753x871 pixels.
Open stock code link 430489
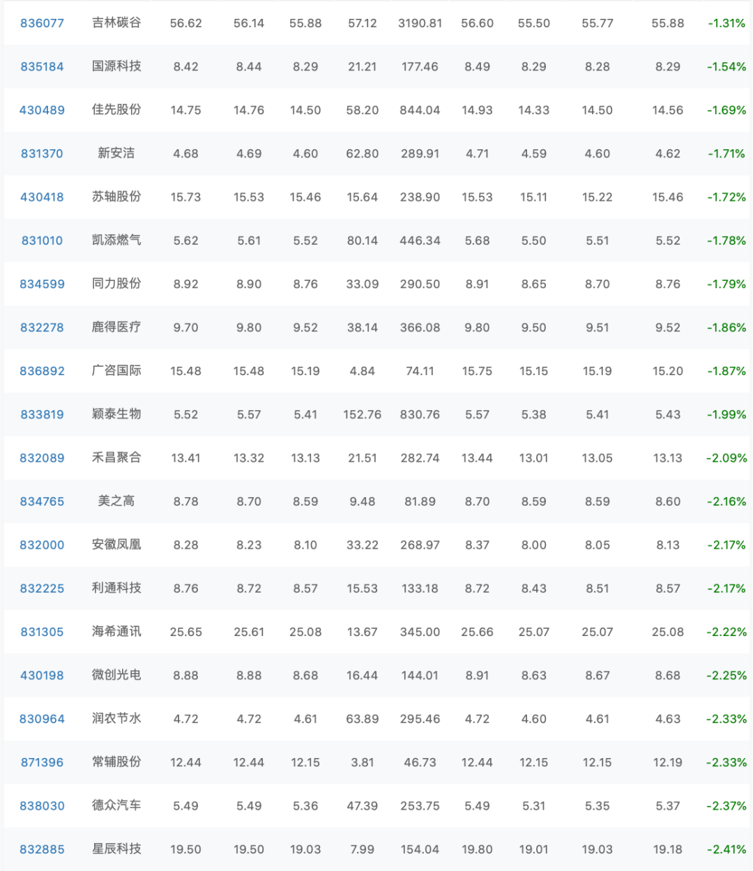(x=42, y=110)
